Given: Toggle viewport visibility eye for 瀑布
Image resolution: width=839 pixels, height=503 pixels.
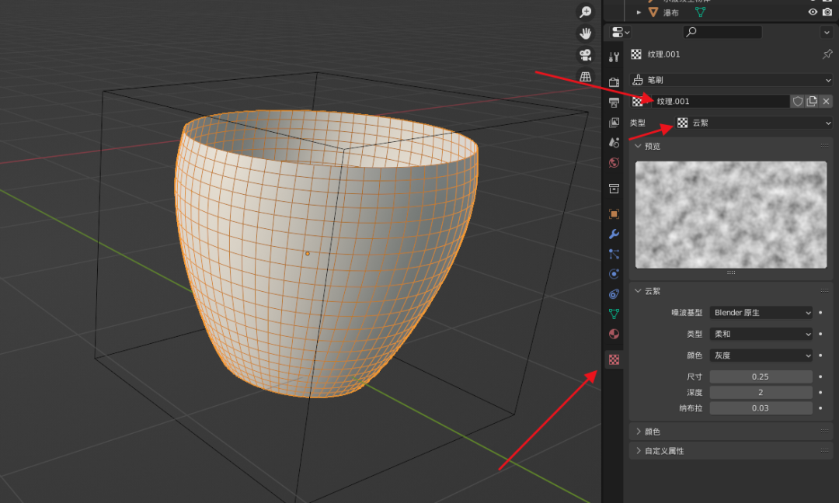Looking at the screenshot, I should tap(813, 12).
